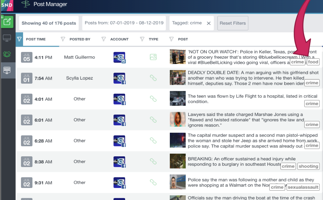Viewport: 323px width, 200px height.
Task: Click the food tag on first post
Action: coord(313,62)
